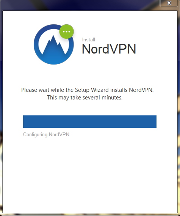Click the NordVPN mountain logo
The image size is (180, 216).
(x=54, y=44)
